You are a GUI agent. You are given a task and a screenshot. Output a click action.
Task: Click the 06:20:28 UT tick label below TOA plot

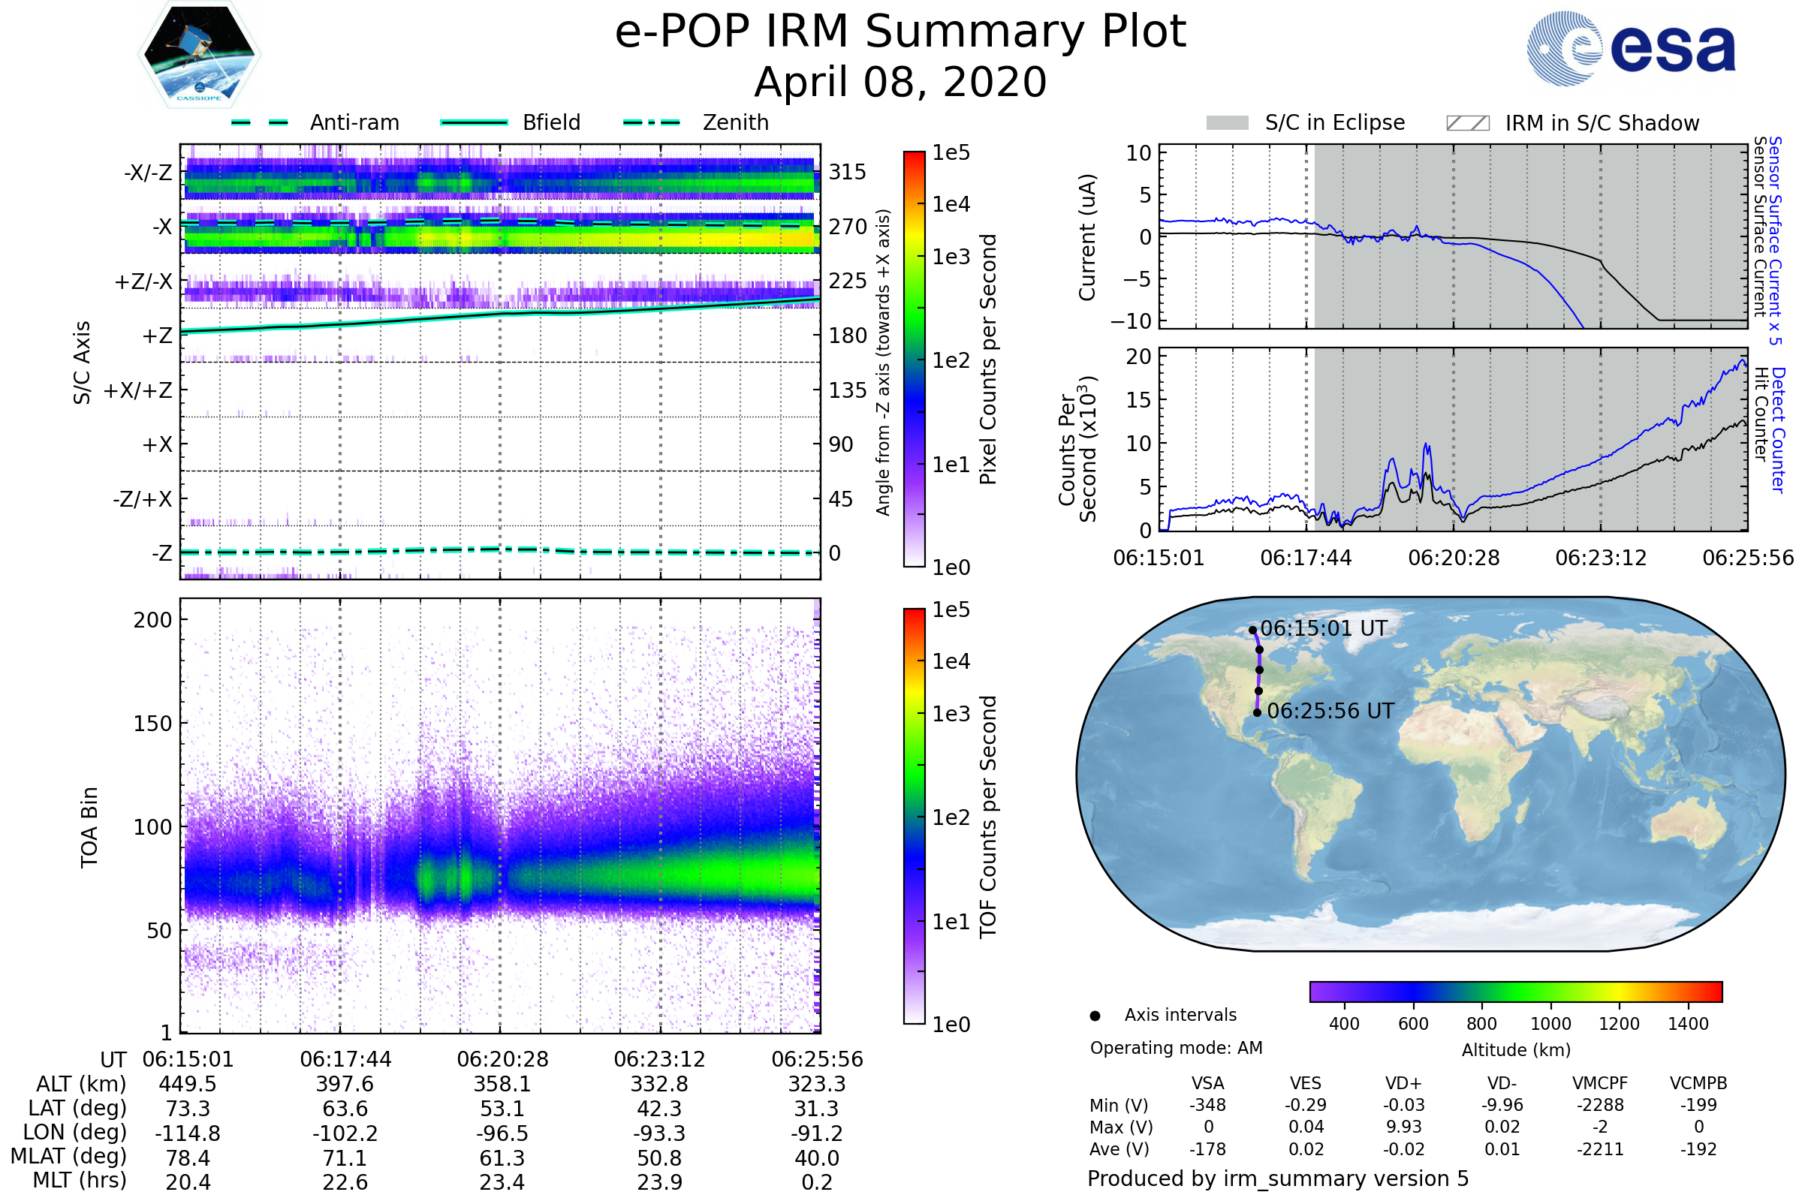click(502, 1060)
